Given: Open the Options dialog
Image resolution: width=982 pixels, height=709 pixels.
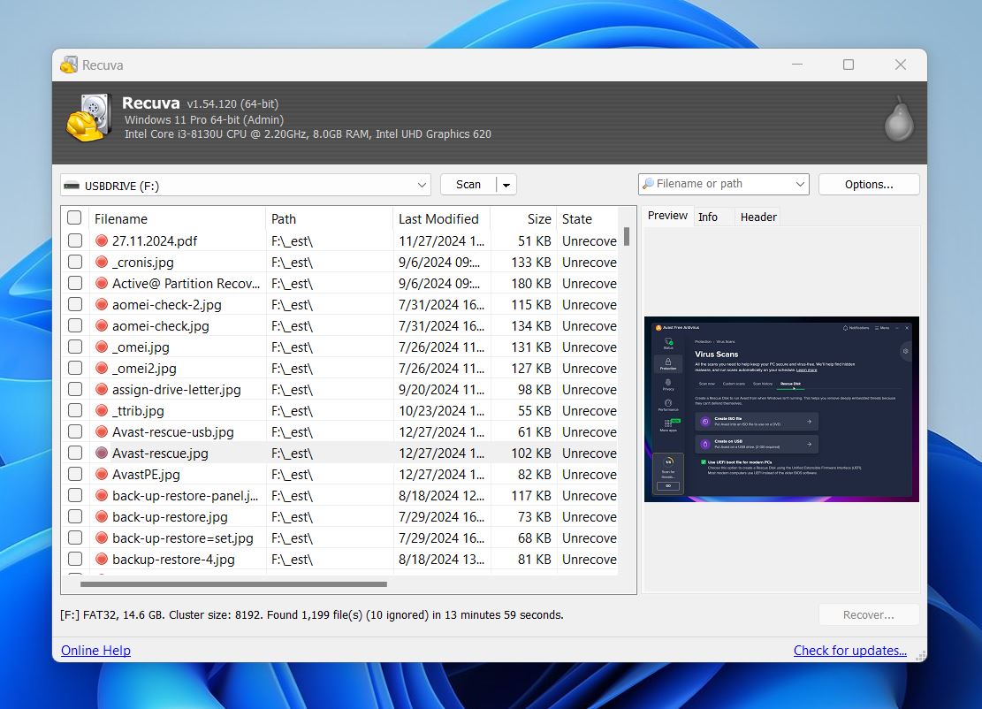Looking at the screenshot, I should (868, 184).
